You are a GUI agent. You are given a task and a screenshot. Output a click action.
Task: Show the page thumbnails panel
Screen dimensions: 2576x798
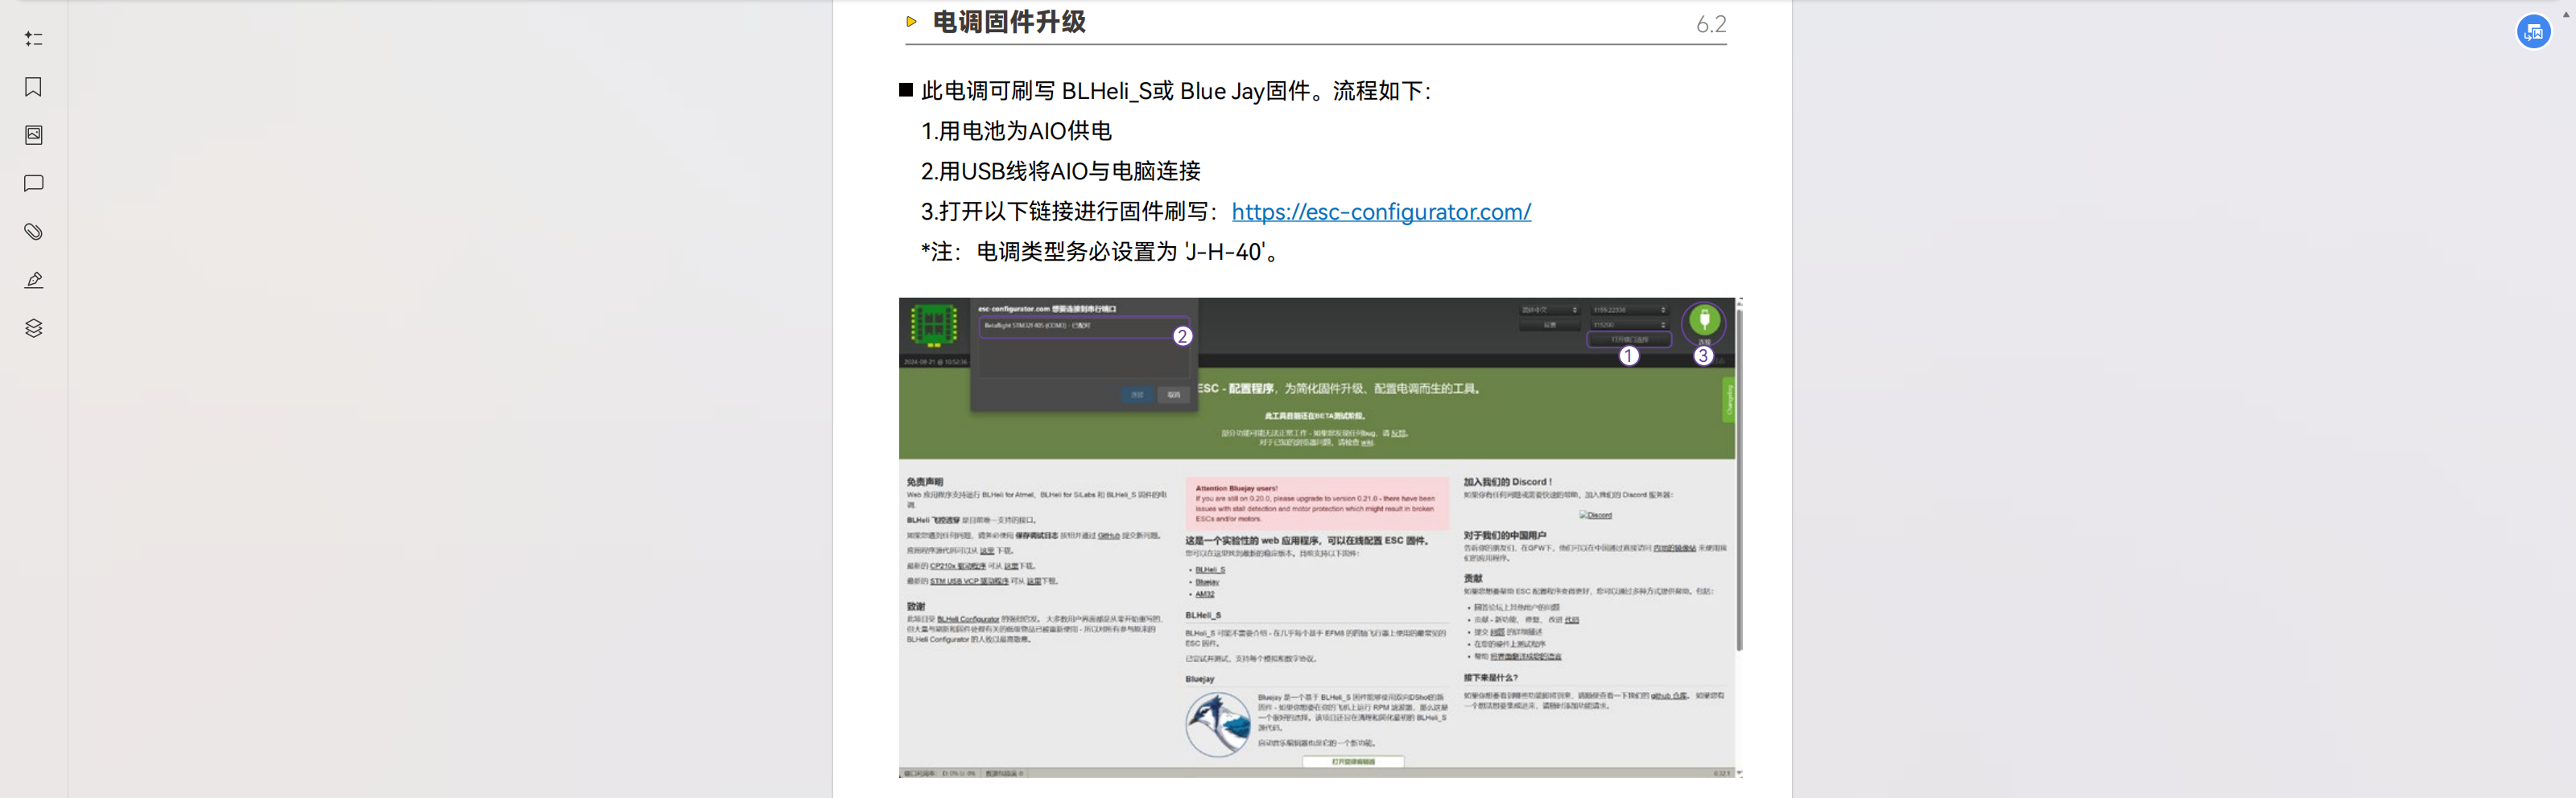point(33,135)
